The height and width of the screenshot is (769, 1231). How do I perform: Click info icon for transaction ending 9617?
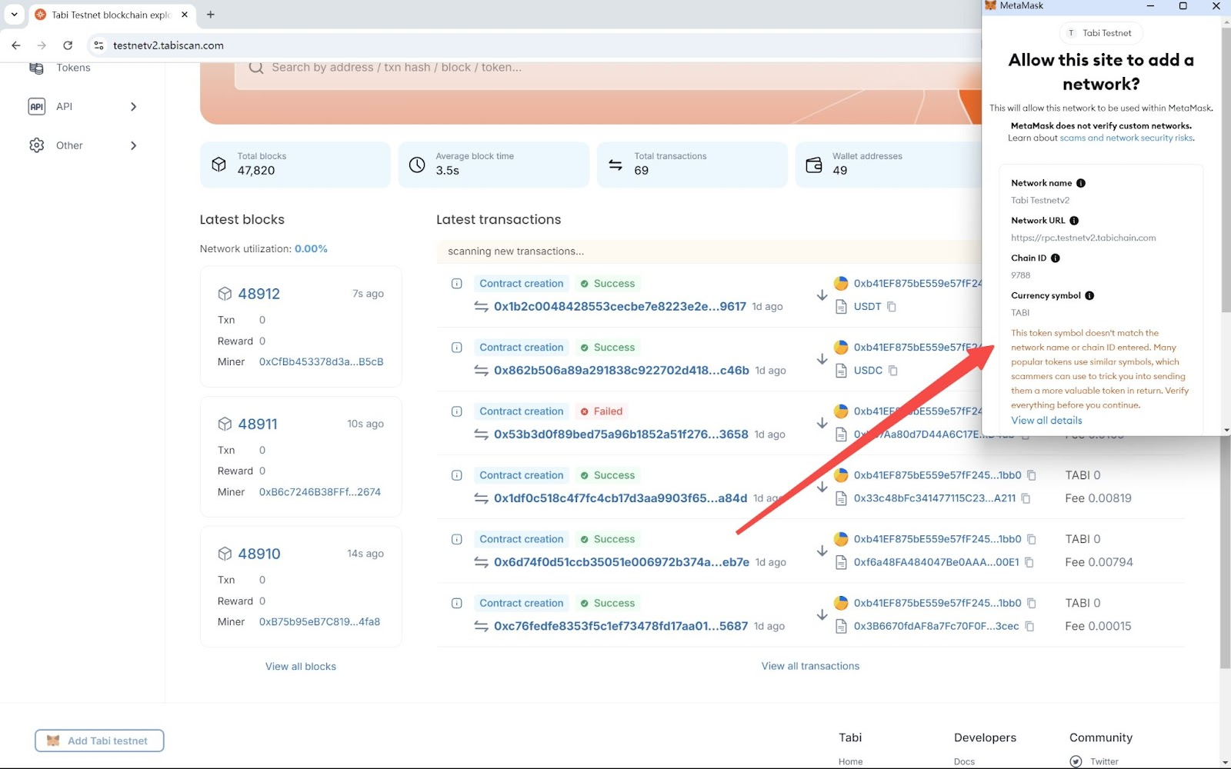coord(456,284)
